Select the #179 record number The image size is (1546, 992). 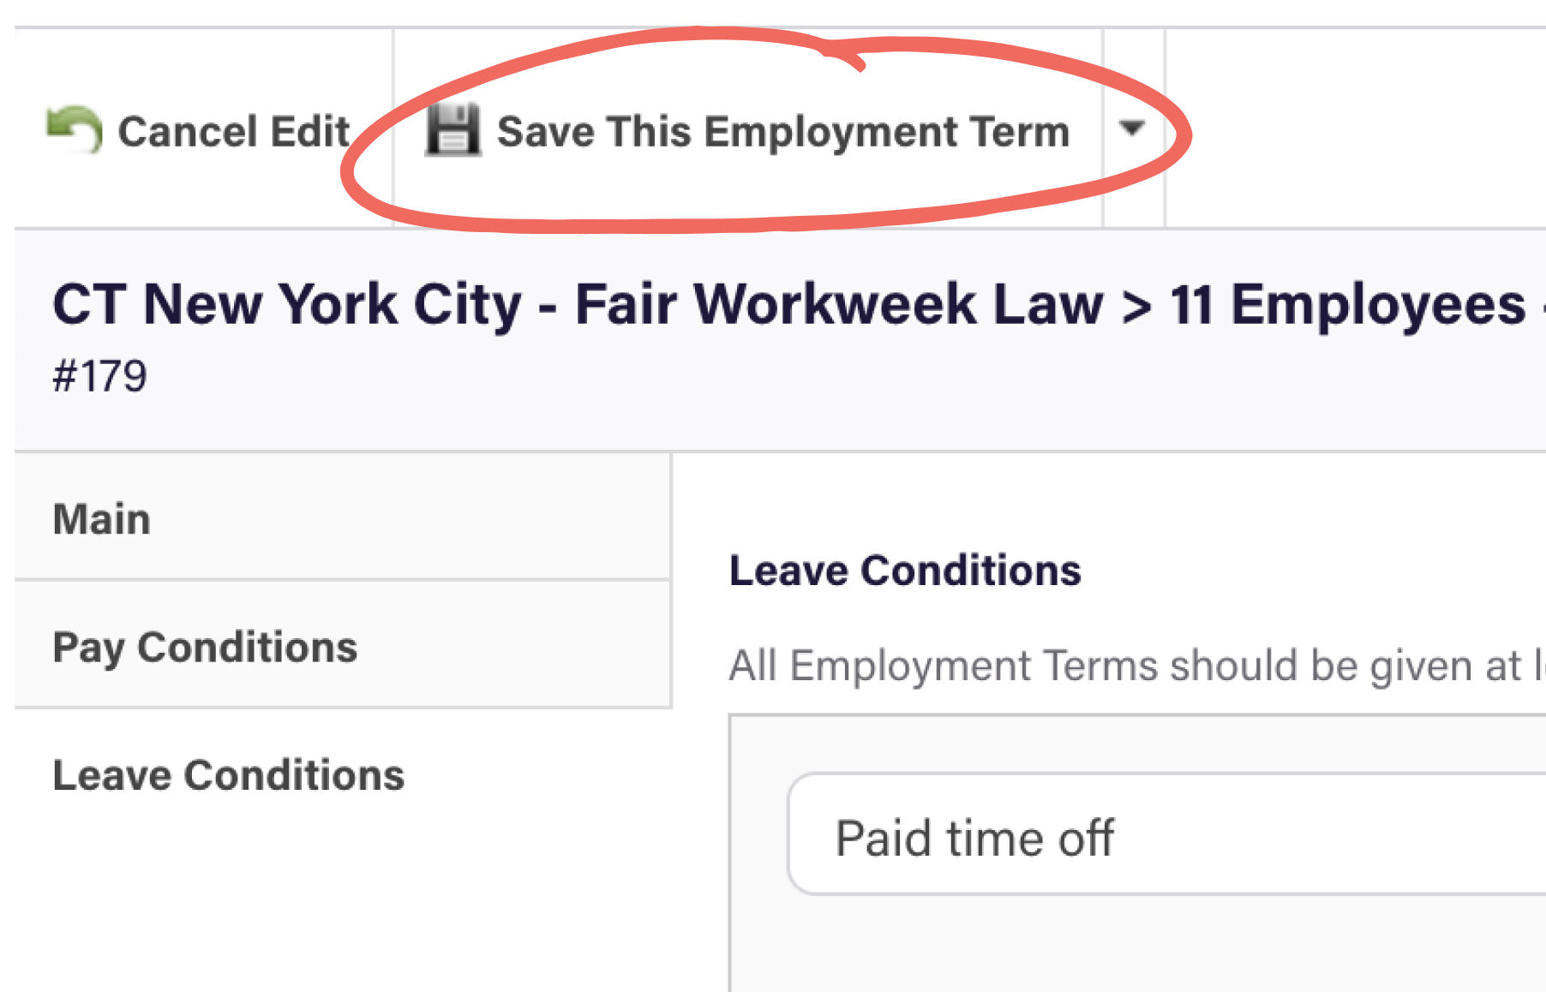point(99,376)
